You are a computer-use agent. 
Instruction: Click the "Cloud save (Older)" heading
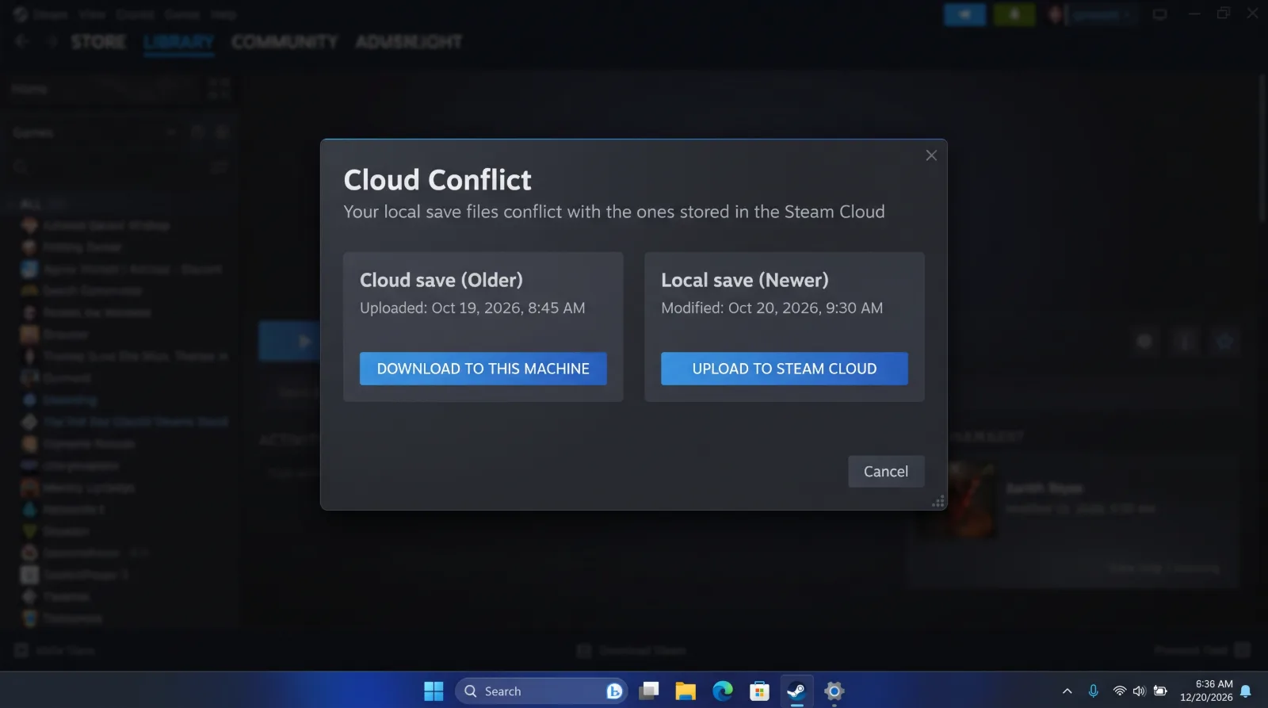(441, 280)
